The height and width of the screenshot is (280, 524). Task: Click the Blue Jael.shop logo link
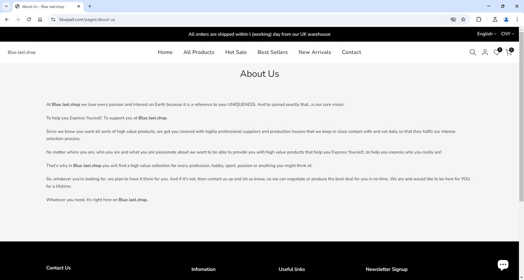click(x=21, y=52)
